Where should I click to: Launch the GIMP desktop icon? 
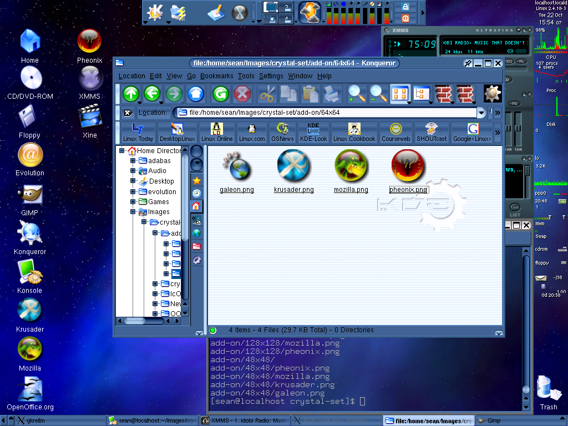[x=30, y=200]
